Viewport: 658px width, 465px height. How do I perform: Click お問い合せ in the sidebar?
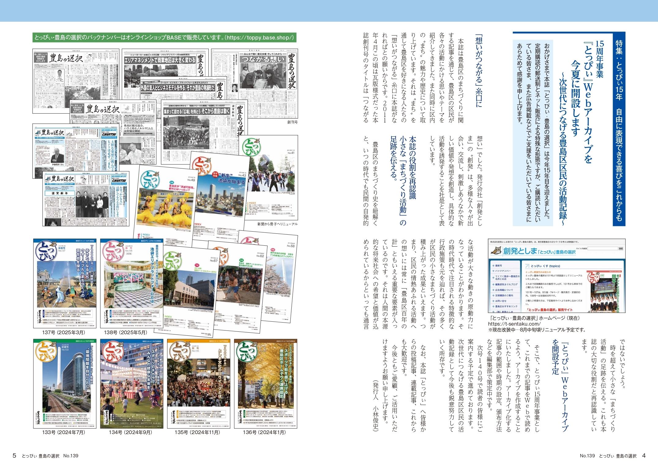[501, 301]
